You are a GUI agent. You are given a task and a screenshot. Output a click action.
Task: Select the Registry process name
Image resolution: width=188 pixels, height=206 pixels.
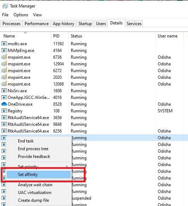pos(15,111)
